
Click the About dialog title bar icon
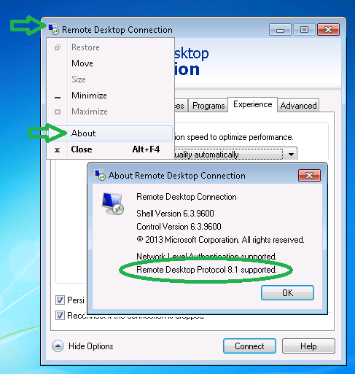pyautogui.click(x=100, y=175)
